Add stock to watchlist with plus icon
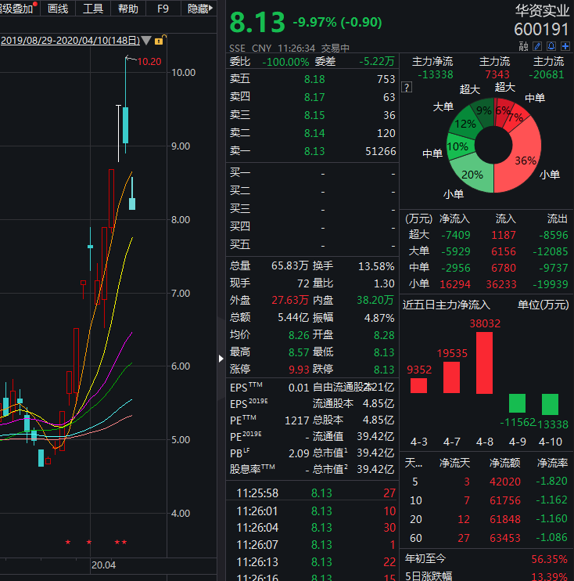This screenshot has height=581, width=574. click(x=565, y=46)
